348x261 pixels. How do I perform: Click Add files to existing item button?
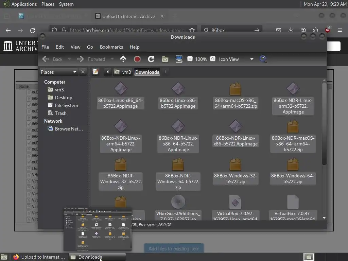174,248
